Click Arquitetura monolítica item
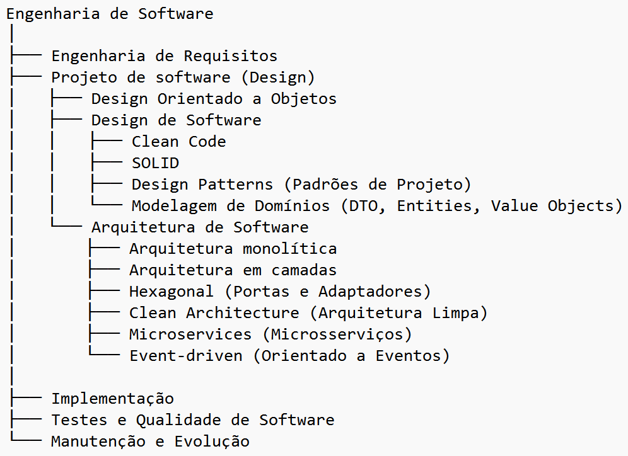628x456 pixels. click(233, 249)
